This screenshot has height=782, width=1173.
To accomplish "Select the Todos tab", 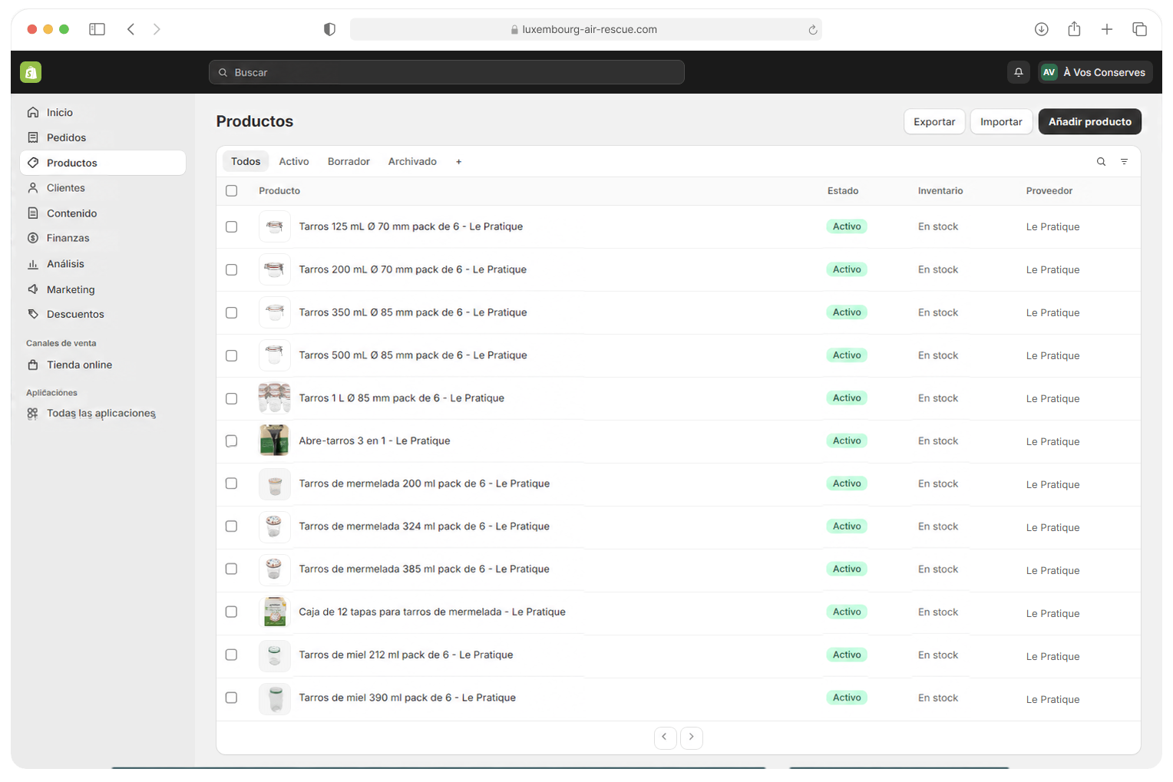I will [x=246, y=162].
